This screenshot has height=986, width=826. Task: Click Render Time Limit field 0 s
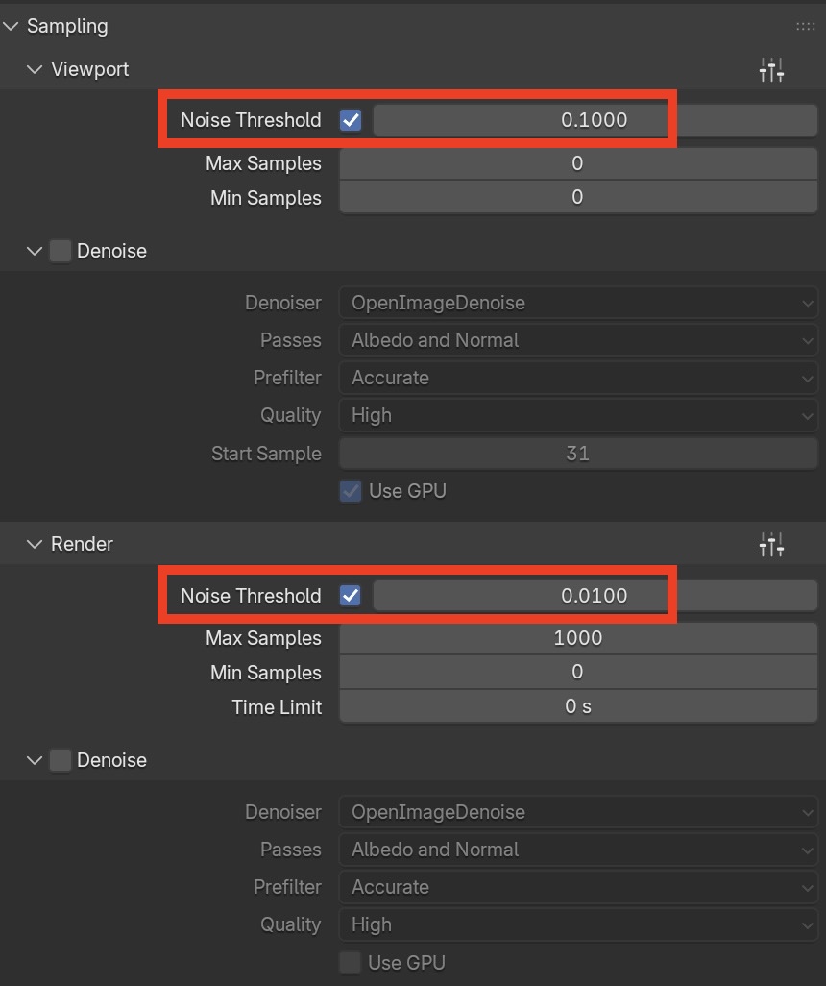coord(578,706)
